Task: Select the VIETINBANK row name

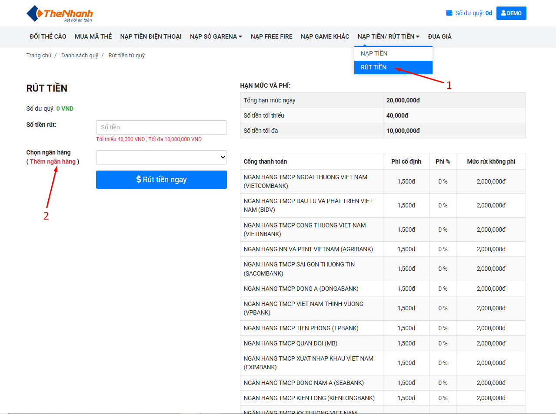Action: pos(305,230)
